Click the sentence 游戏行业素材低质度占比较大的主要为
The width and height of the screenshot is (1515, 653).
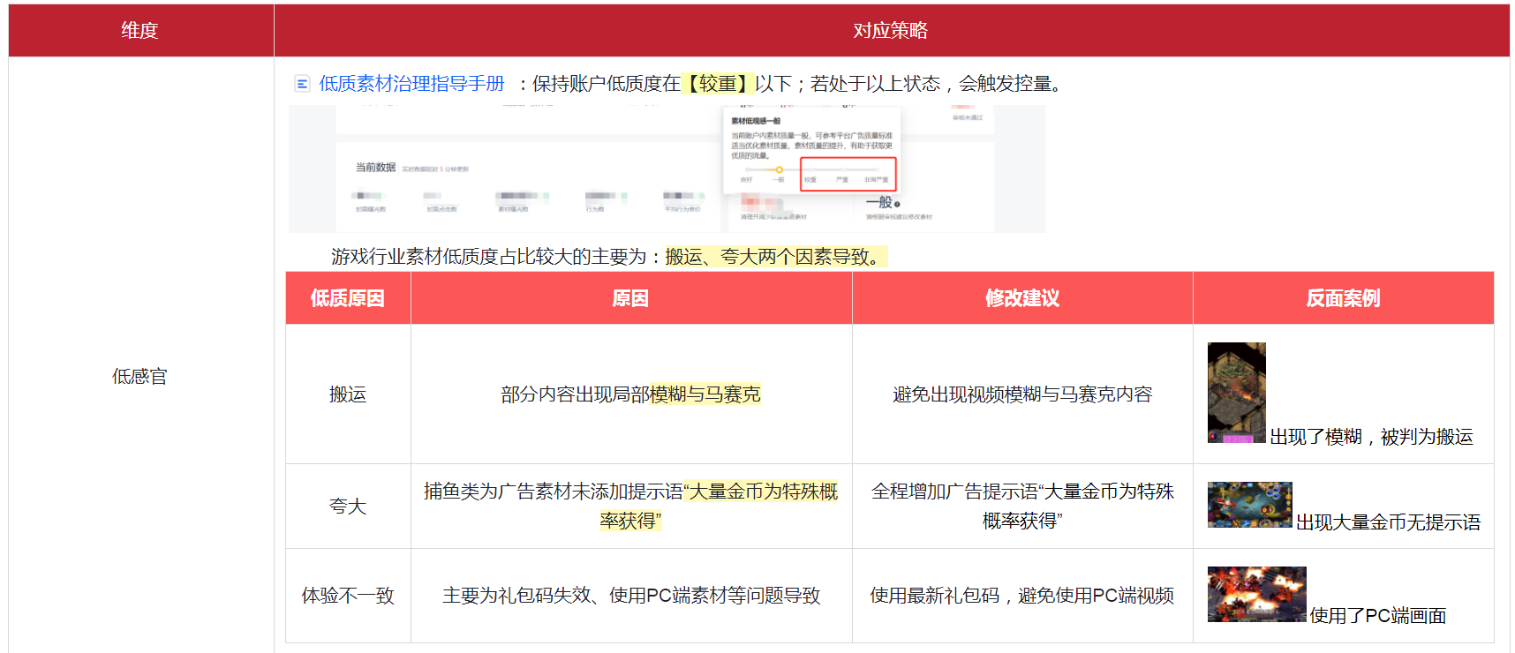(497, 257)
